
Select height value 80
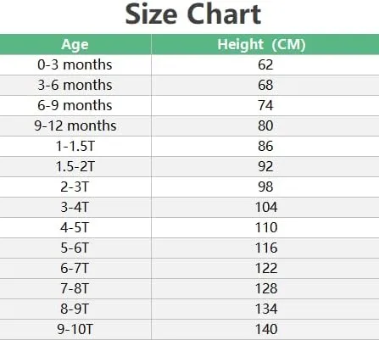click(x=265, y=125)
